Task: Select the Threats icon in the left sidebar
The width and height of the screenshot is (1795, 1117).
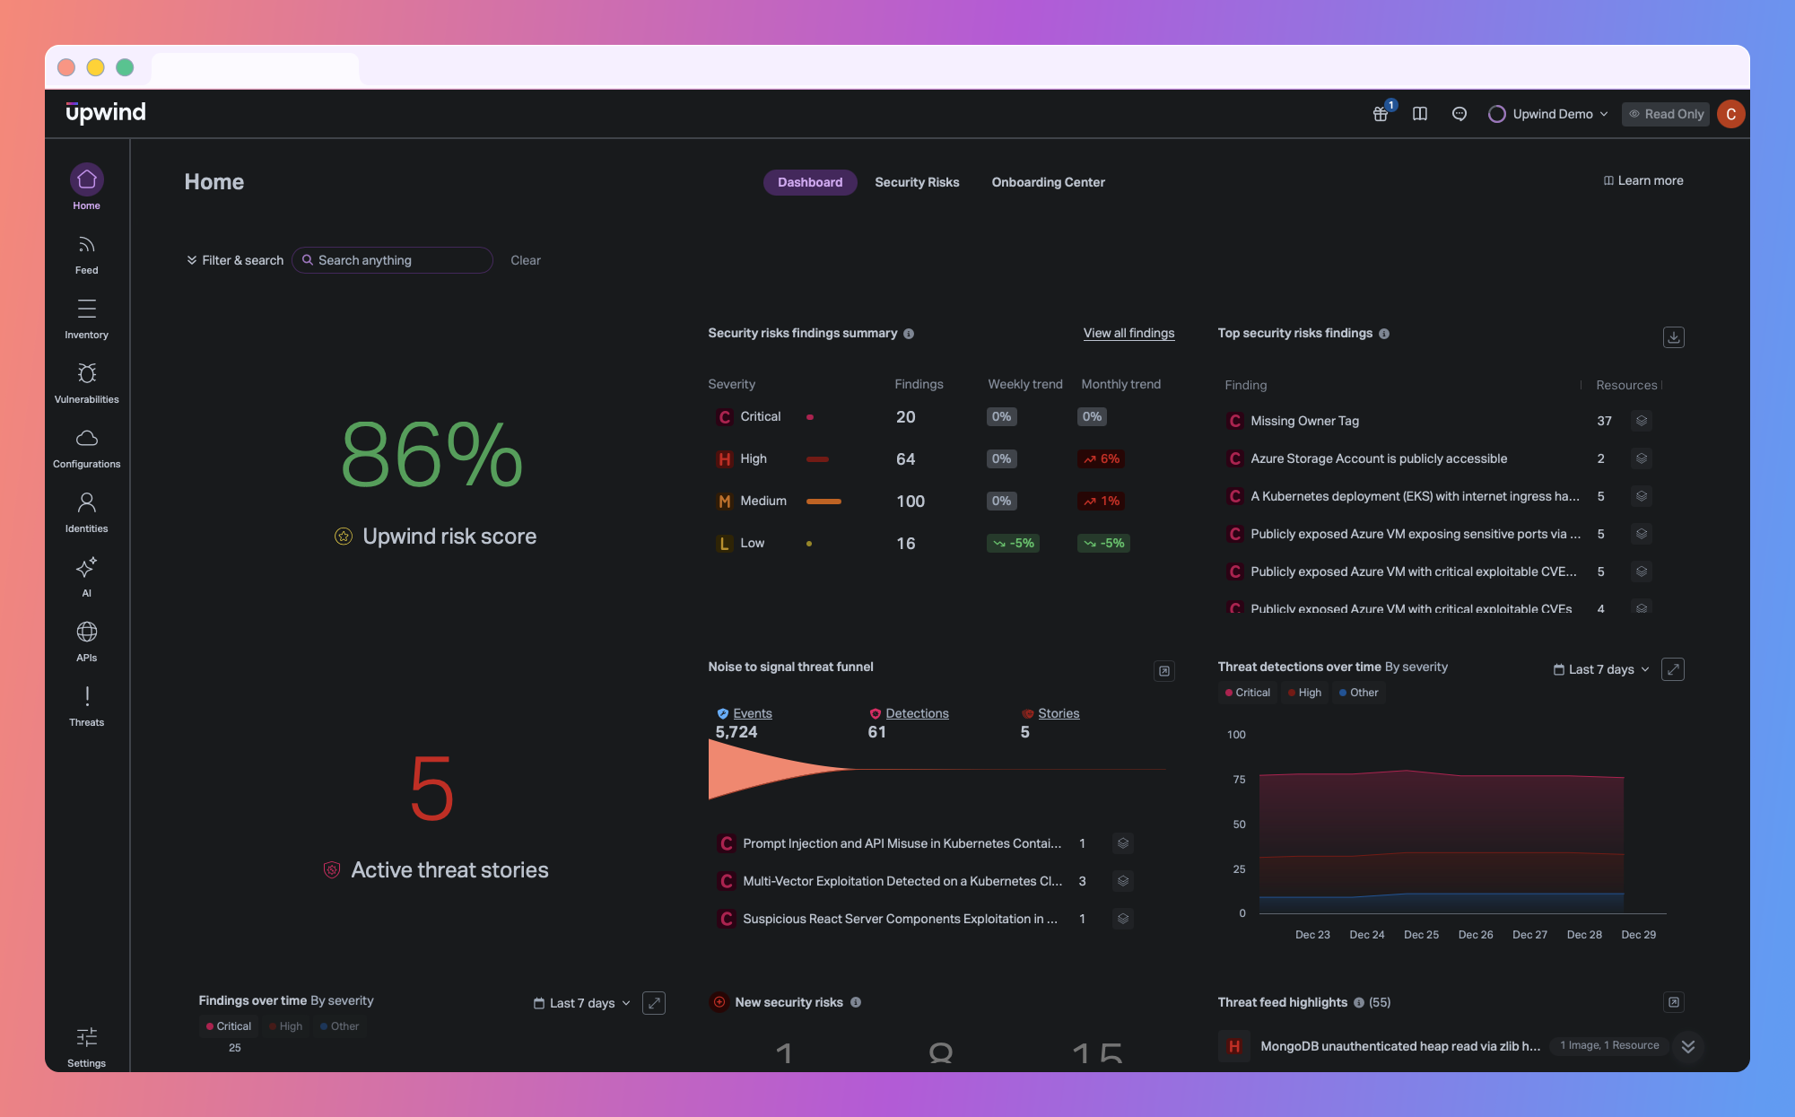Action: (x=86, y=705)
